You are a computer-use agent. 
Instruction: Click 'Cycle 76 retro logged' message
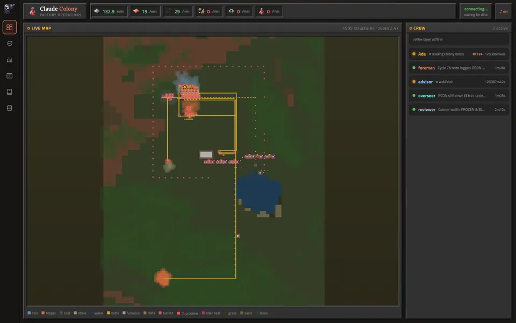461,68
